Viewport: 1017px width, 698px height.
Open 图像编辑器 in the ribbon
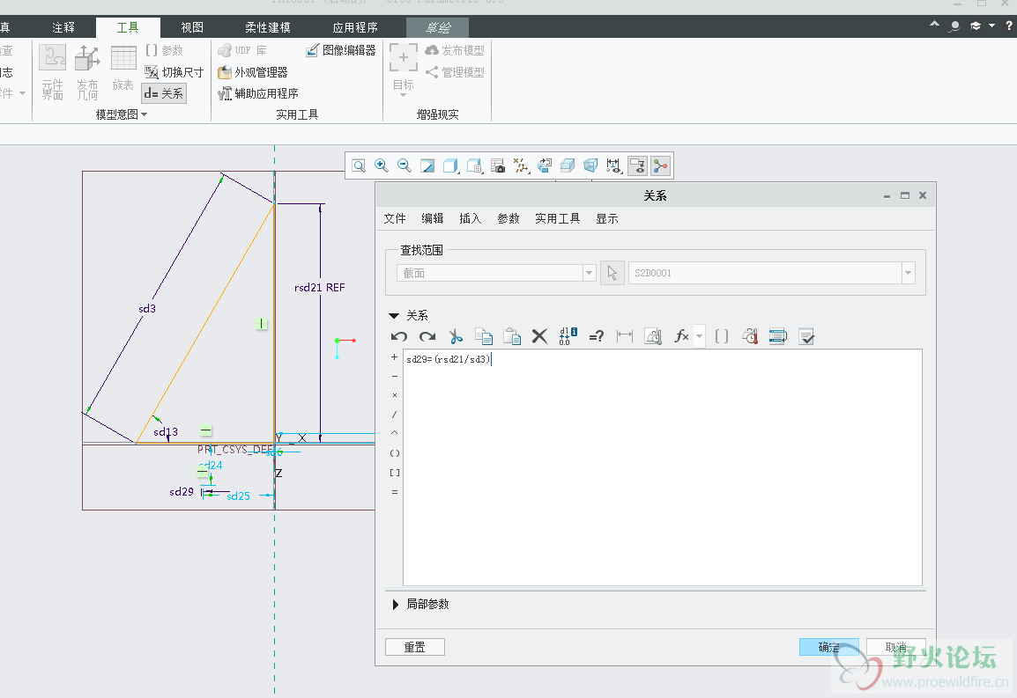point(341,50)
